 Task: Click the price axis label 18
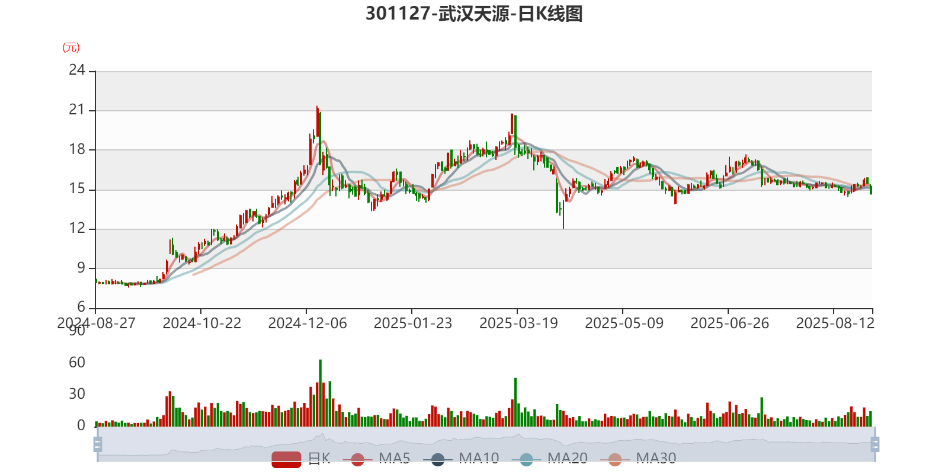(77, 149)
